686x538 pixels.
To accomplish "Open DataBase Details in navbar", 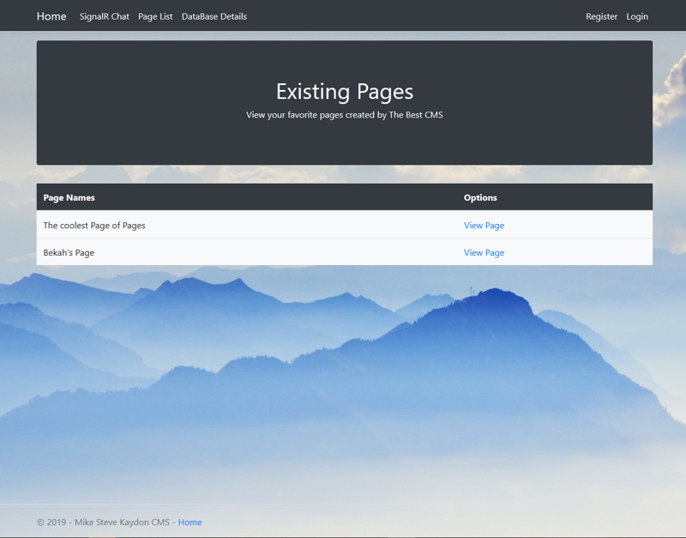I will click(x=214, y=16).
